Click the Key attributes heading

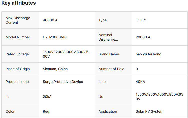click(x=19, y=3)
